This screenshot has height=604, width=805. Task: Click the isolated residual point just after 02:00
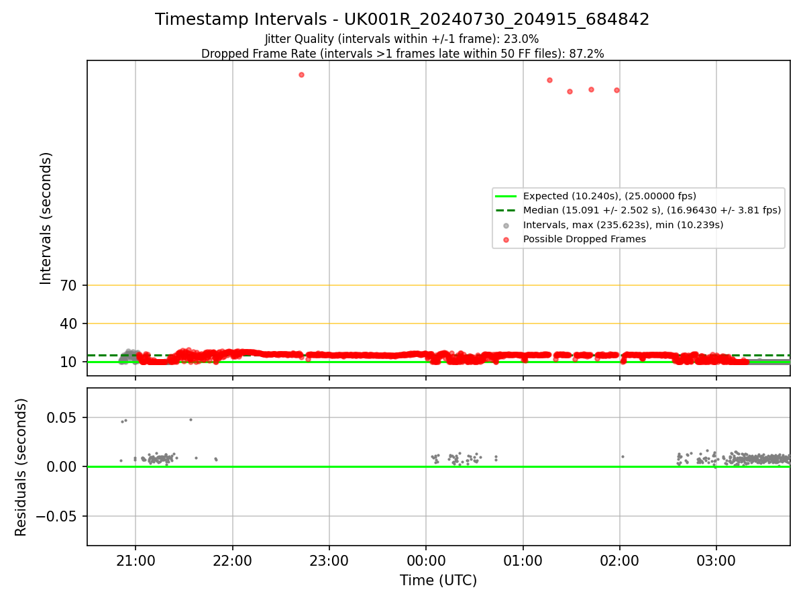[x=623, y=456]
